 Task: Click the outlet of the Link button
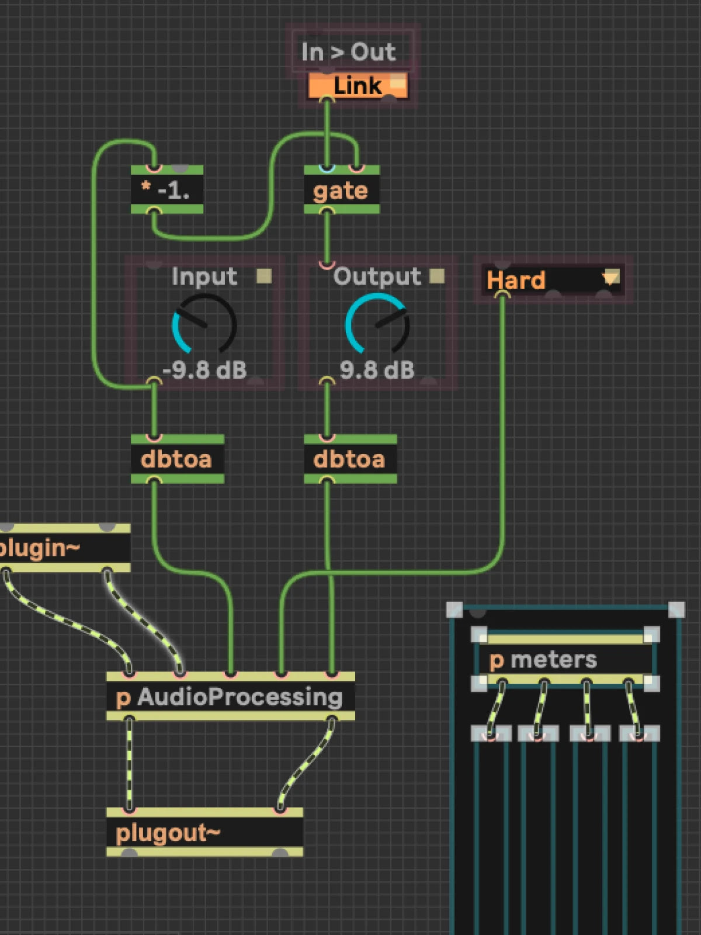(x=327, y=99)
